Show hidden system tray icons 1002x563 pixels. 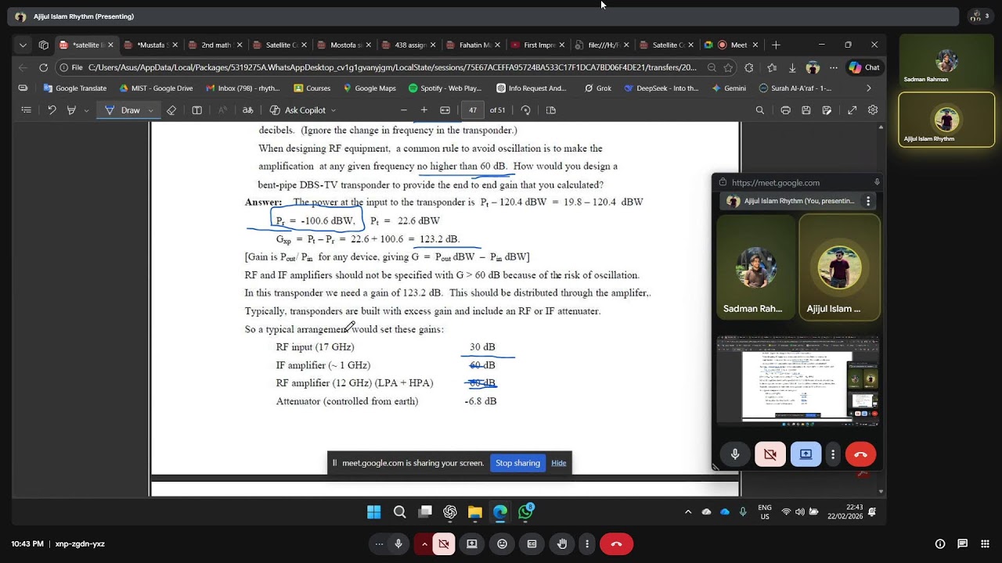coord(688,512)
